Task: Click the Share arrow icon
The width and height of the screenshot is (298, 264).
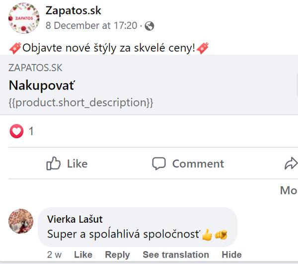Action: [x=291, y=163]
